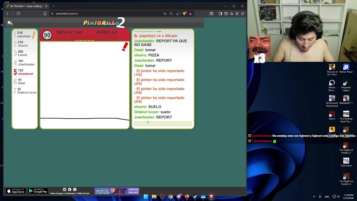
Task: Open the Brave Wallet icon
Action: [x=226, y=13]
